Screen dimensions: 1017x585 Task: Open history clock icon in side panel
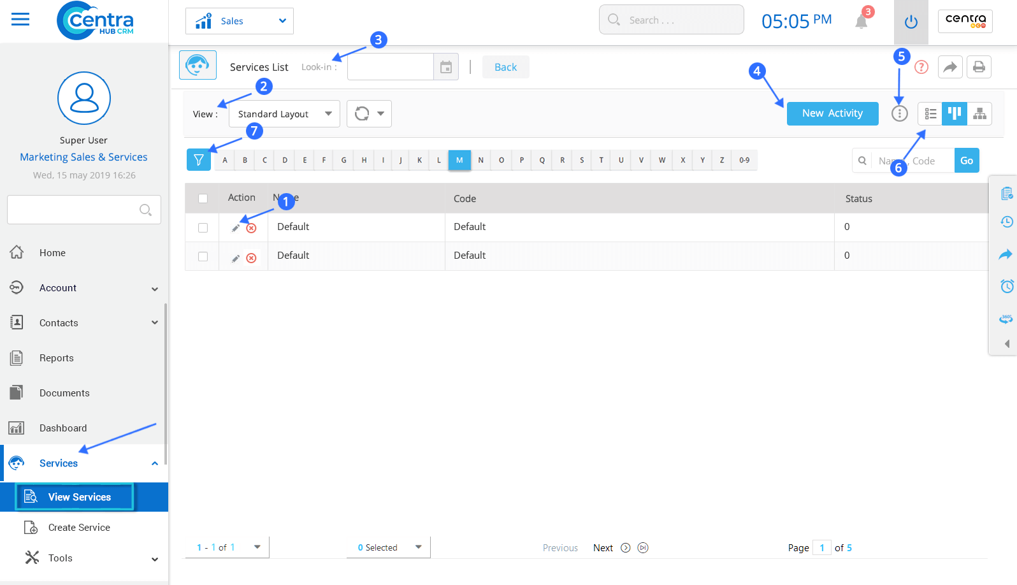tap(1007, 222)
